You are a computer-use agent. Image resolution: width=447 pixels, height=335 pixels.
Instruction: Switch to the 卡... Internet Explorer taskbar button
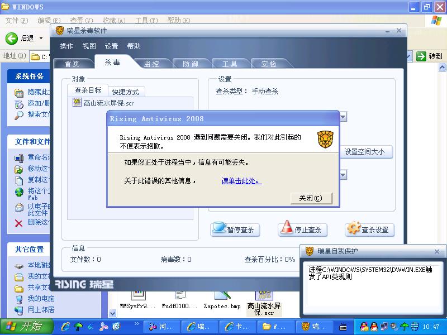click(x=238, y=327)
